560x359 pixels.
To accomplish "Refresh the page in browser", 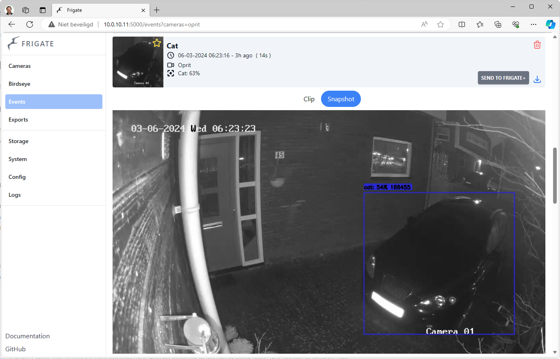I will 30,24.
